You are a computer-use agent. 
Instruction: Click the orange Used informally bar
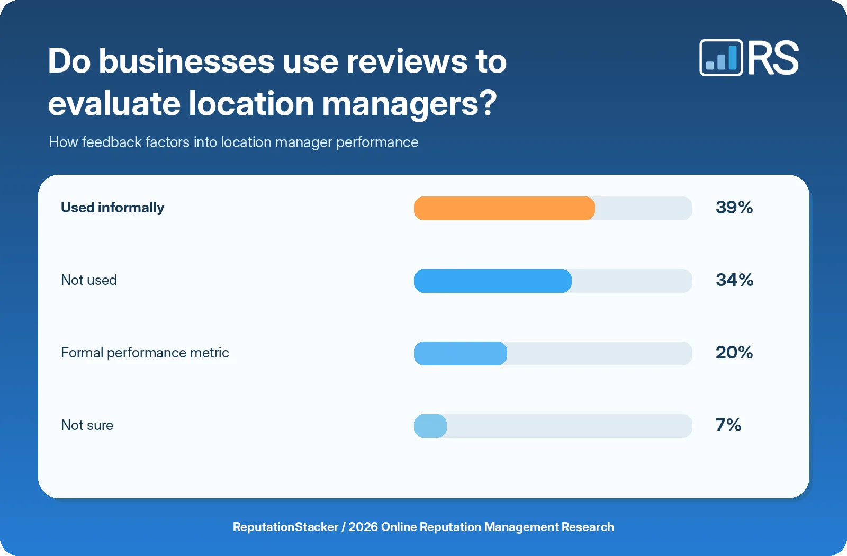(x=504, y=208)
